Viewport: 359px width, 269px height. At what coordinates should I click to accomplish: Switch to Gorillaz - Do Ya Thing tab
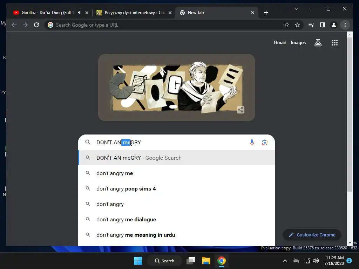click(x=47, y=13)
